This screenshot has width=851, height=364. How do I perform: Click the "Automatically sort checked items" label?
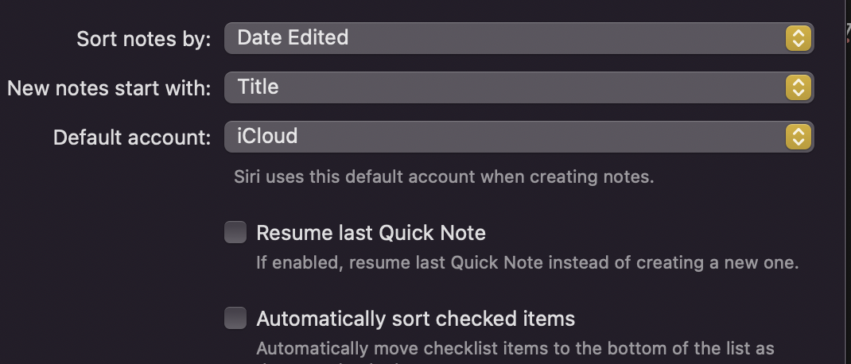click(x=415, y=319)
